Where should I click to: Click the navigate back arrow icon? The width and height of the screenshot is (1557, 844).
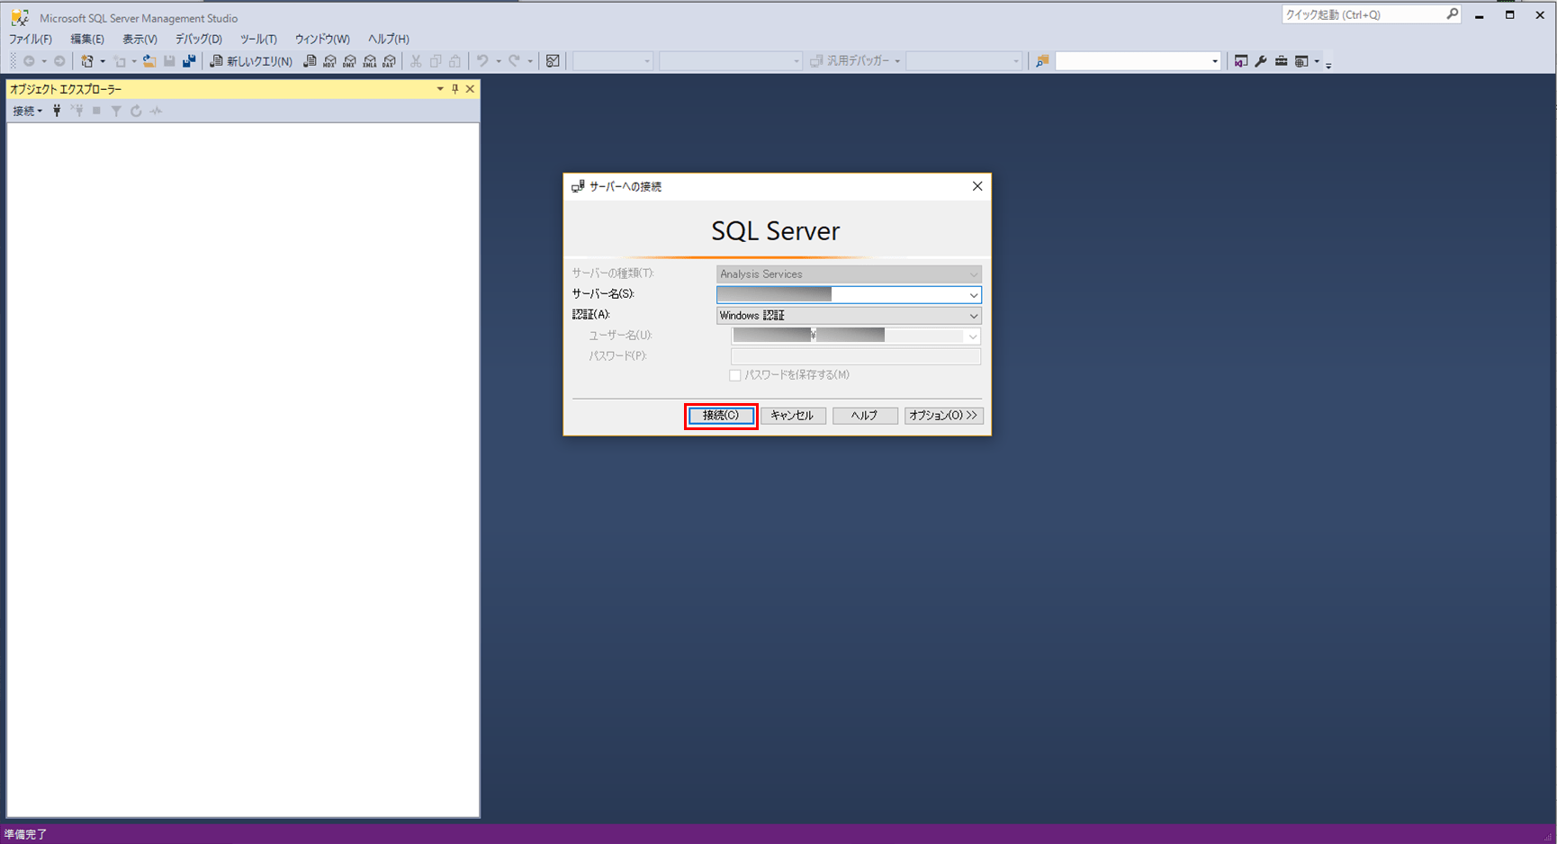[29, 61]
